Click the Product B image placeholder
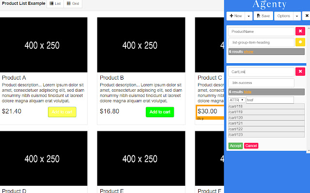Viewport: 310px width, 193px height. click(141, 45)
